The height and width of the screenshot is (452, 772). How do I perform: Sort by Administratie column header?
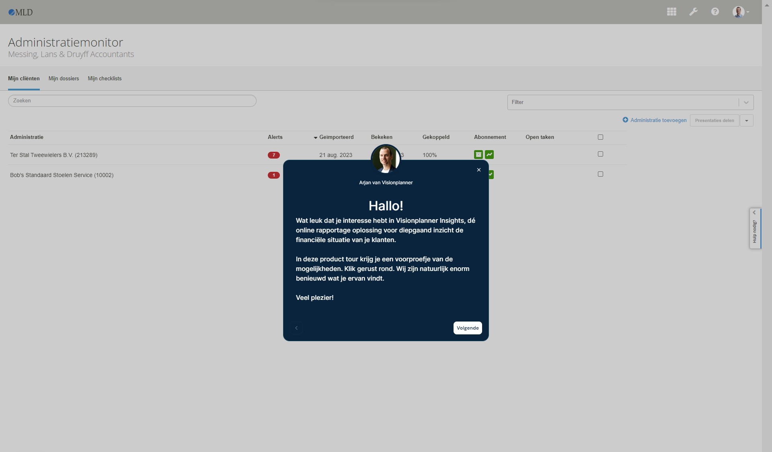pyautogui.click(x=27, y=137)
